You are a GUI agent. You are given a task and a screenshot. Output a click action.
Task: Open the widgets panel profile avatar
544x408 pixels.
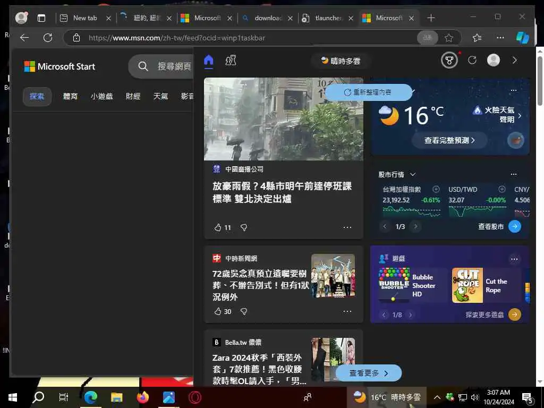point(494,60)
